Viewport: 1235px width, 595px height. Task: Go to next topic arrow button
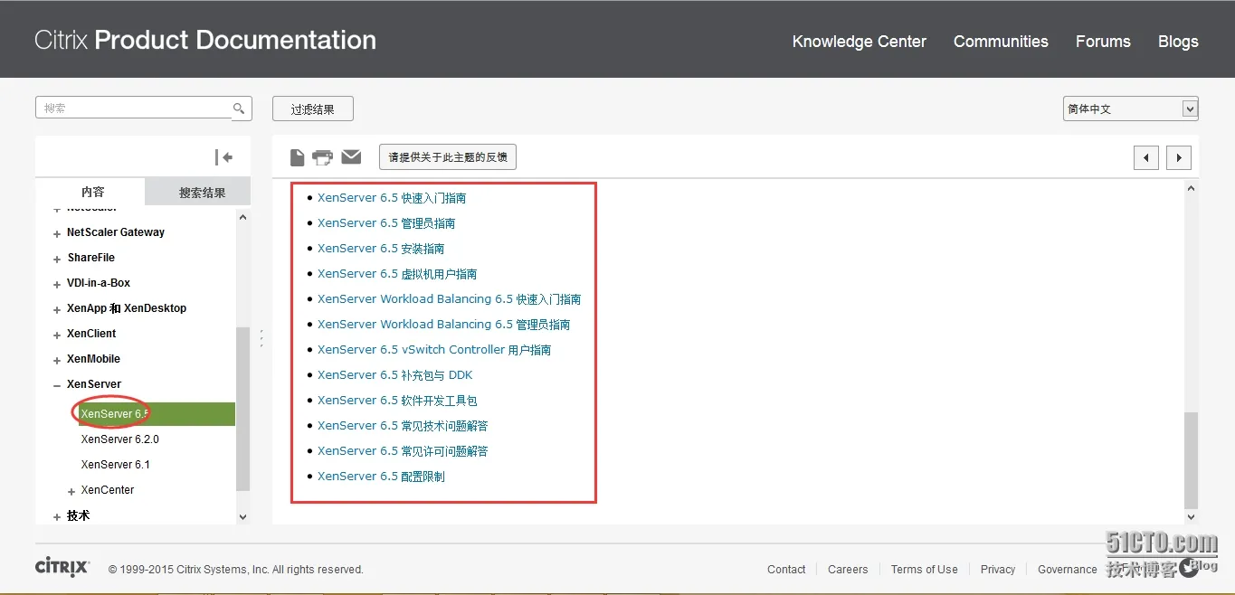1178,157
